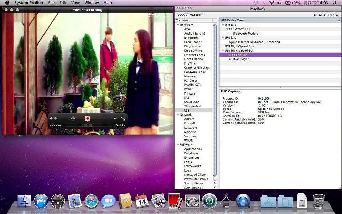Open the View menu
Image resolution: width=342 pixels, height=214 pixels.
click(76, 3)
